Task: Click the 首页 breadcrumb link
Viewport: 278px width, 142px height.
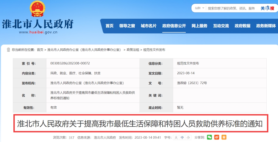Action: (x=40, y=50)
